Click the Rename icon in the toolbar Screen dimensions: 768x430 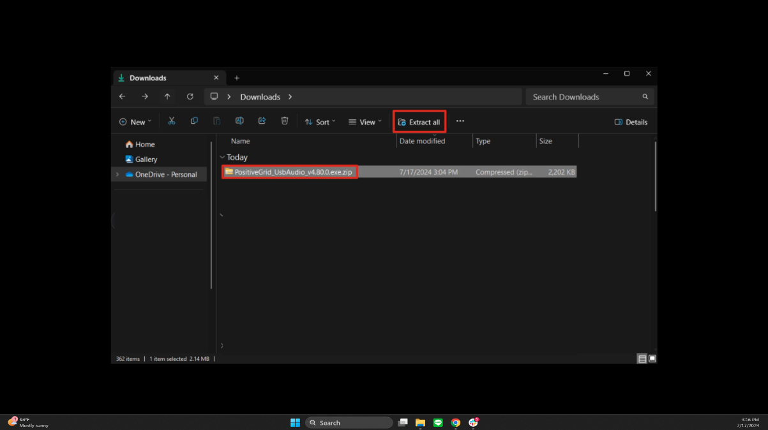point(239,121)
